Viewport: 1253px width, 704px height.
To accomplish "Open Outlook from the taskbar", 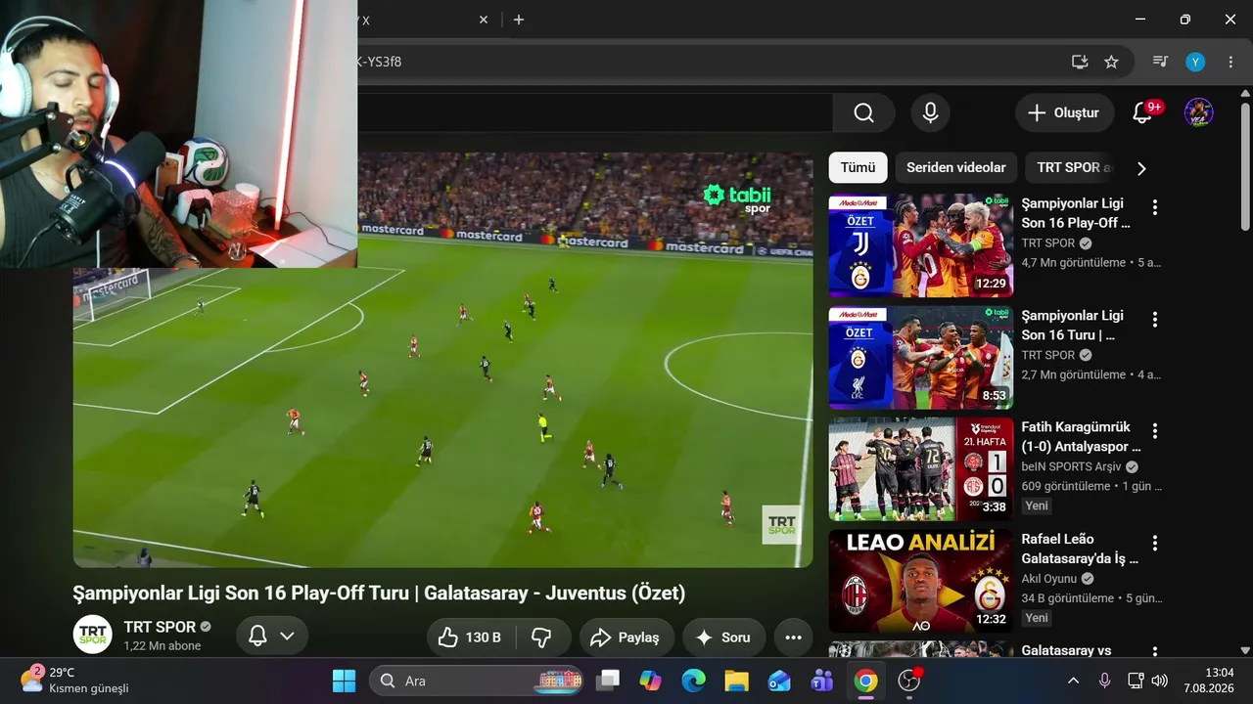I will (779, 681).
